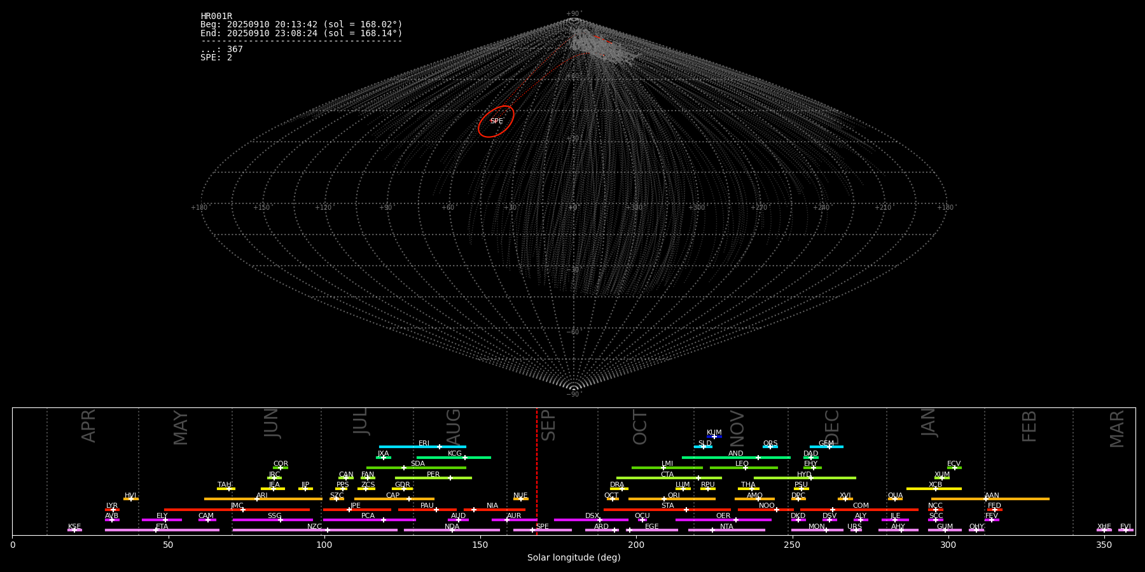This screenshot has height=572, width=1145.
Task: Click the HR001R header text
Action: click(216, 16)
